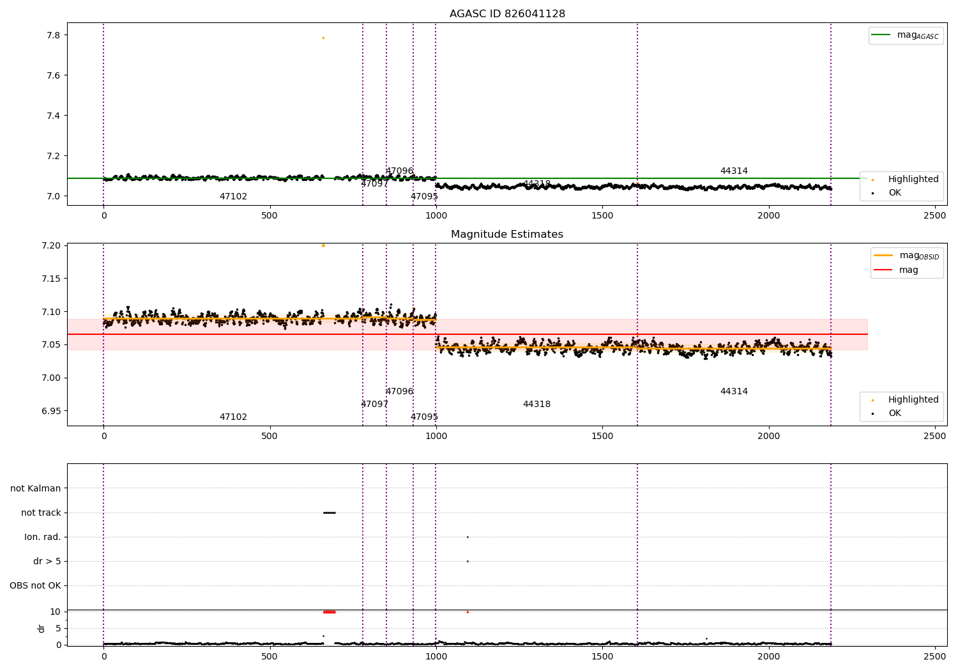Click the cluster of points on 'not track' row

click(330, 513)
